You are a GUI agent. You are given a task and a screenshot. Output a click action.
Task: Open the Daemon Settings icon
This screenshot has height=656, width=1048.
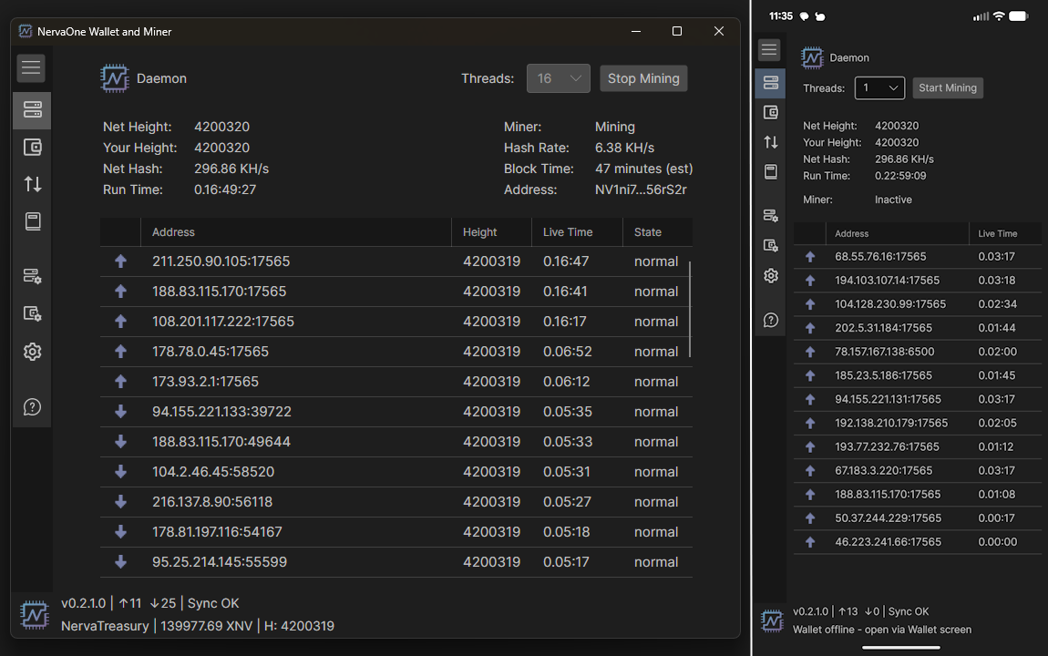(31, 276)
